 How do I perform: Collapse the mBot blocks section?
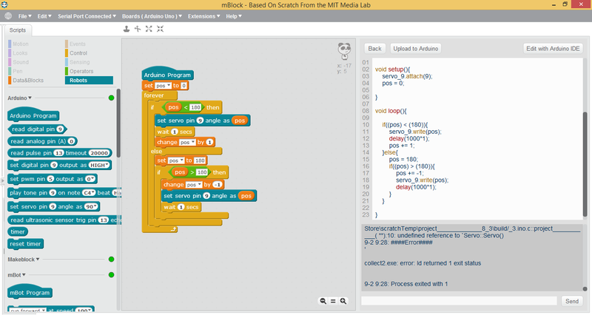point(16,275)
